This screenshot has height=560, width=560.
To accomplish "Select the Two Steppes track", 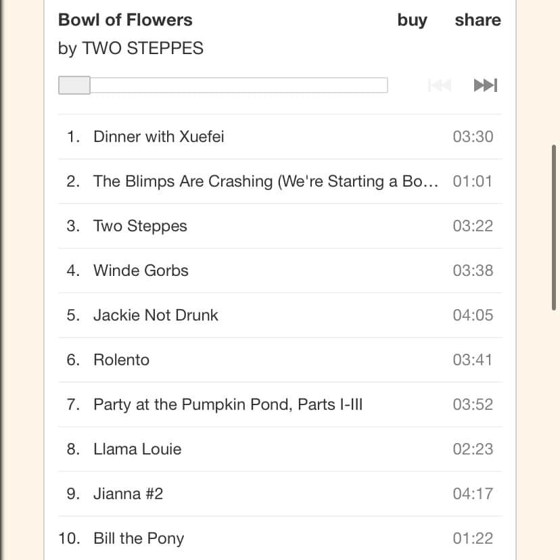I will 140,226.
